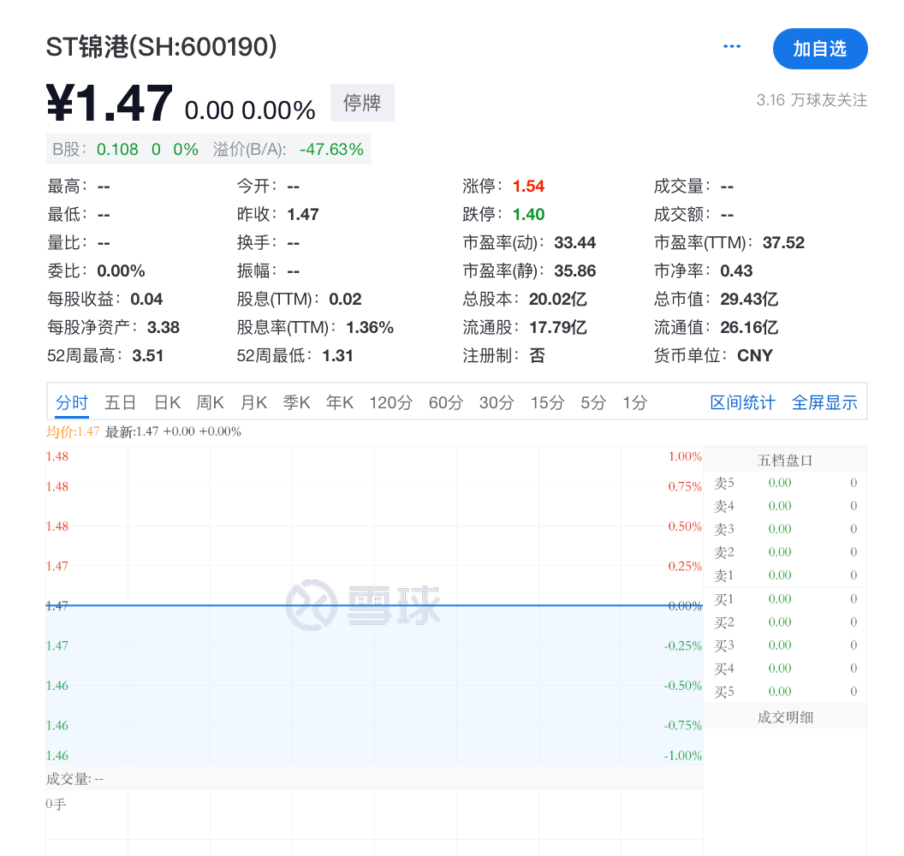Select the 1分 one-minute chart
Screen dimensions: 904x856
634,402
